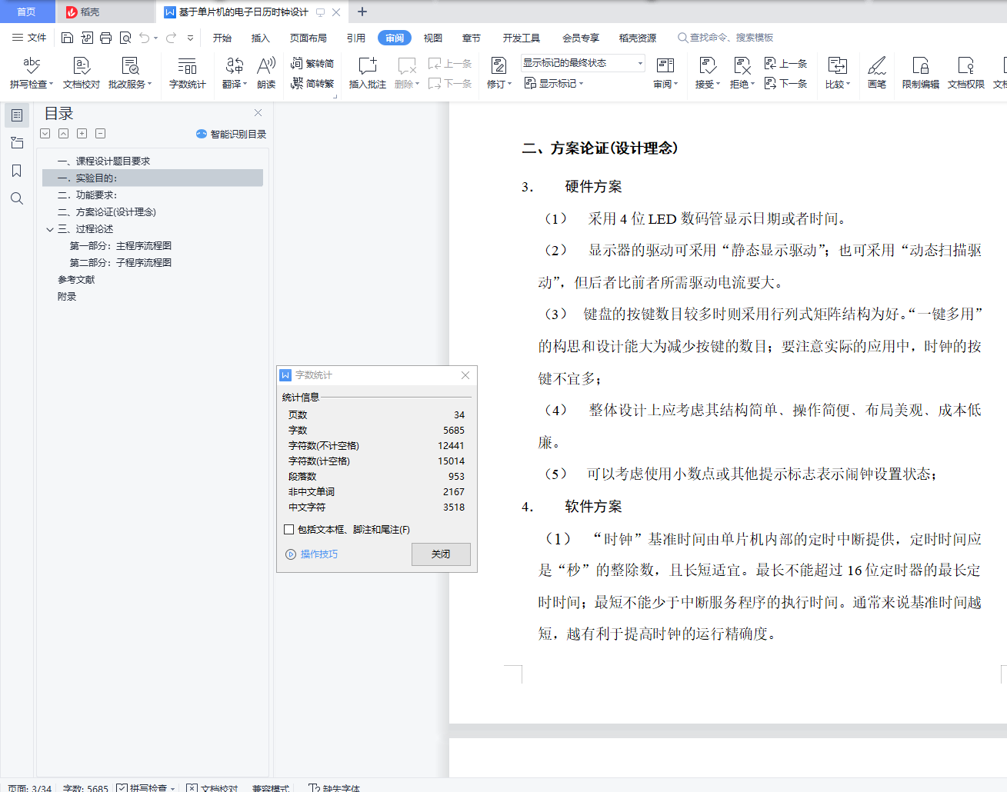Click the chapter navigation icon in left sidebar

pyautogui.click(x=17, y=143)
